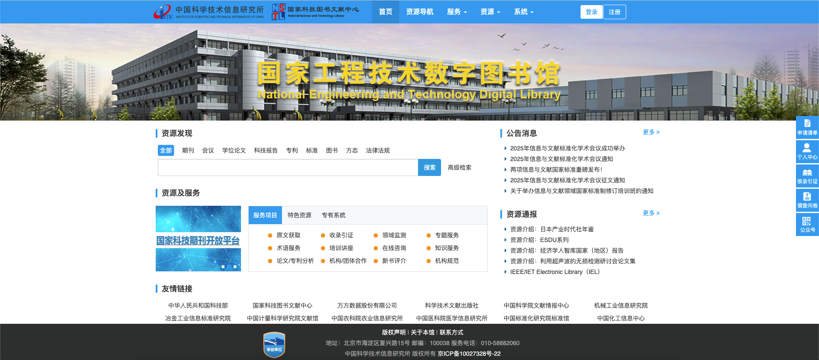The width and height of the screenshot is (819, 360).
Task: Open the 原文获取 service link
Action: click(x=288, y=235)
